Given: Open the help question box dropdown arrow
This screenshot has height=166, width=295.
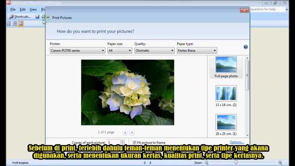Looking at the screenshot, I should tap(287, 9).
